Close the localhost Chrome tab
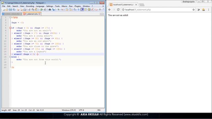212x119 pixels. coord(136,5)
